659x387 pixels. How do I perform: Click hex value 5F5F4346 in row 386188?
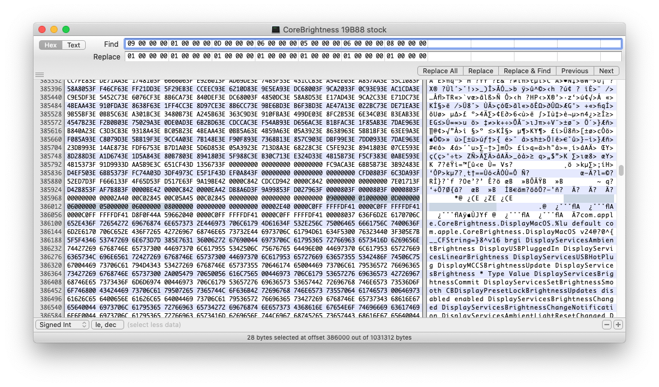coord(82,240)
